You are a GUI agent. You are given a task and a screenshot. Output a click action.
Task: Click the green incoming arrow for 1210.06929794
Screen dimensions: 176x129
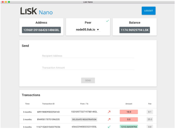tap(109, 127)
